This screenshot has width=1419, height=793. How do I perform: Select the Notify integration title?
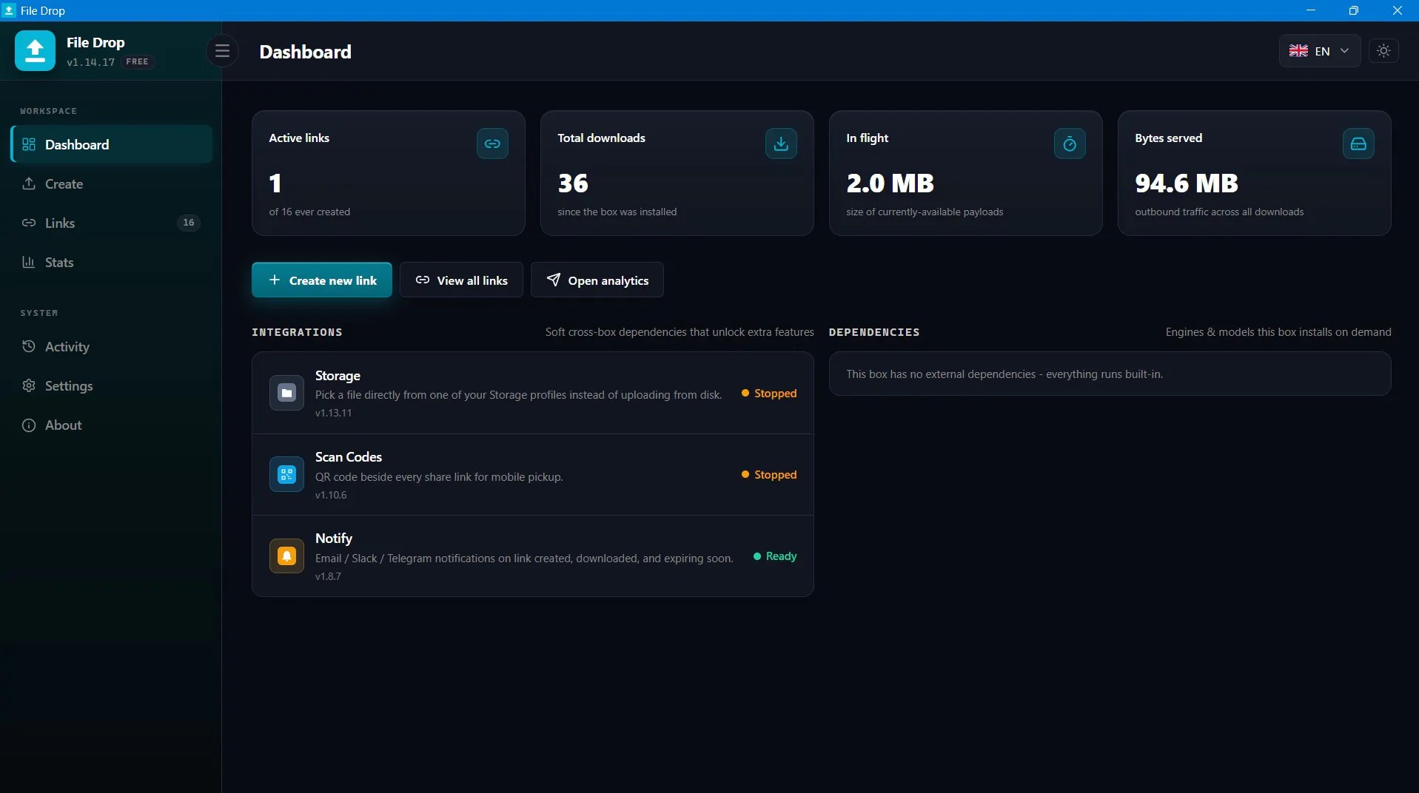point(334,539)
